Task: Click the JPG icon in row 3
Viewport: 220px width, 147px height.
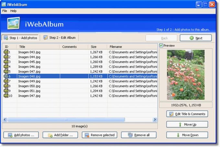Action: click(x=6, y=62)
